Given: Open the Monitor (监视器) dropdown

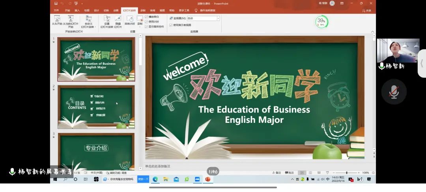Looking at the screenshot, I should [218, 18].
